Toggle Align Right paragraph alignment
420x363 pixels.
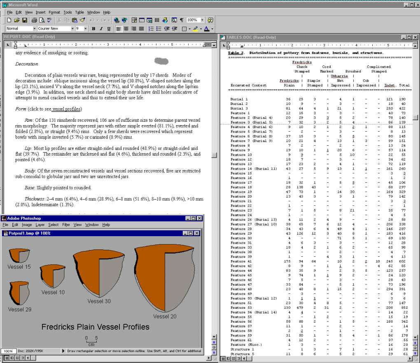(134, 29)
